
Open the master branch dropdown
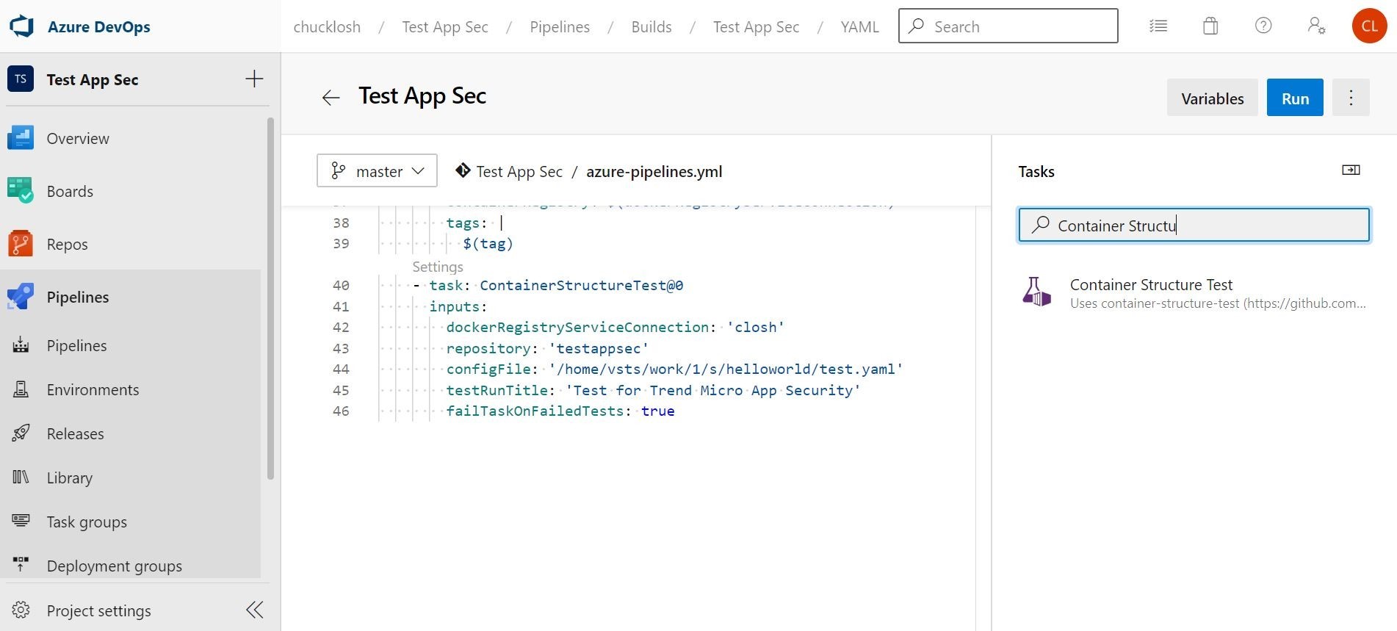377,170
